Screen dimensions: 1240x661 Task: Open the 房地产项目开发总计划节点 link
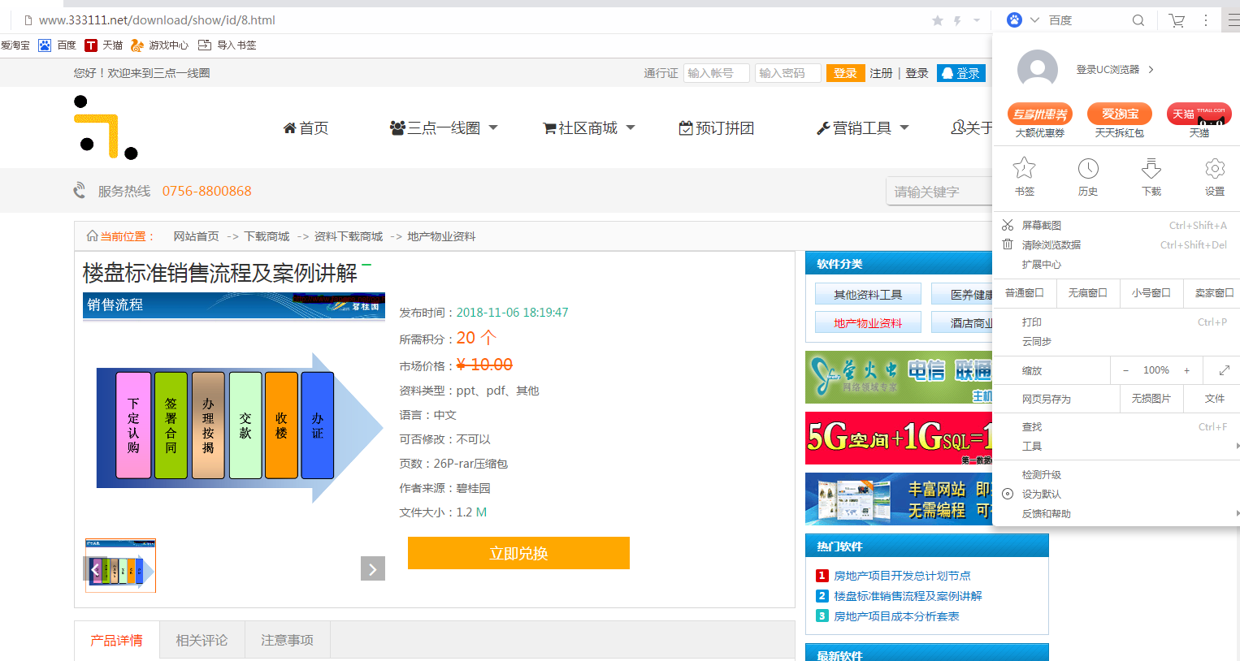tap(902, 576)
